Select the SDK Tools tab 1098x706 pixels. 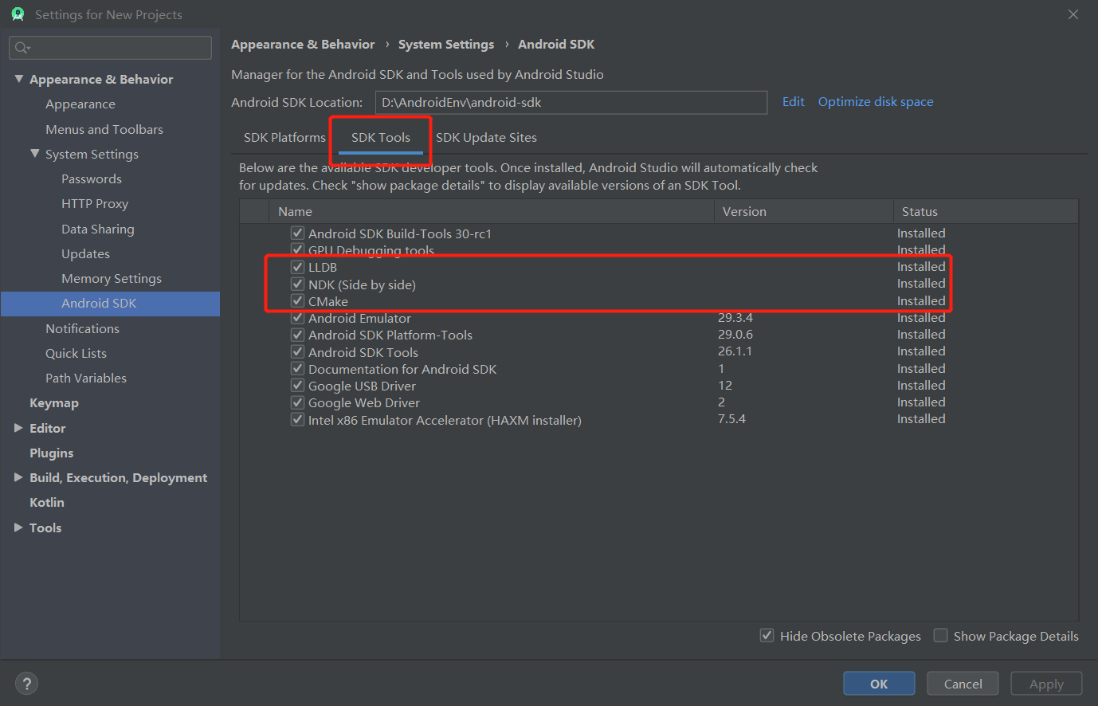[x=381, y=137]
